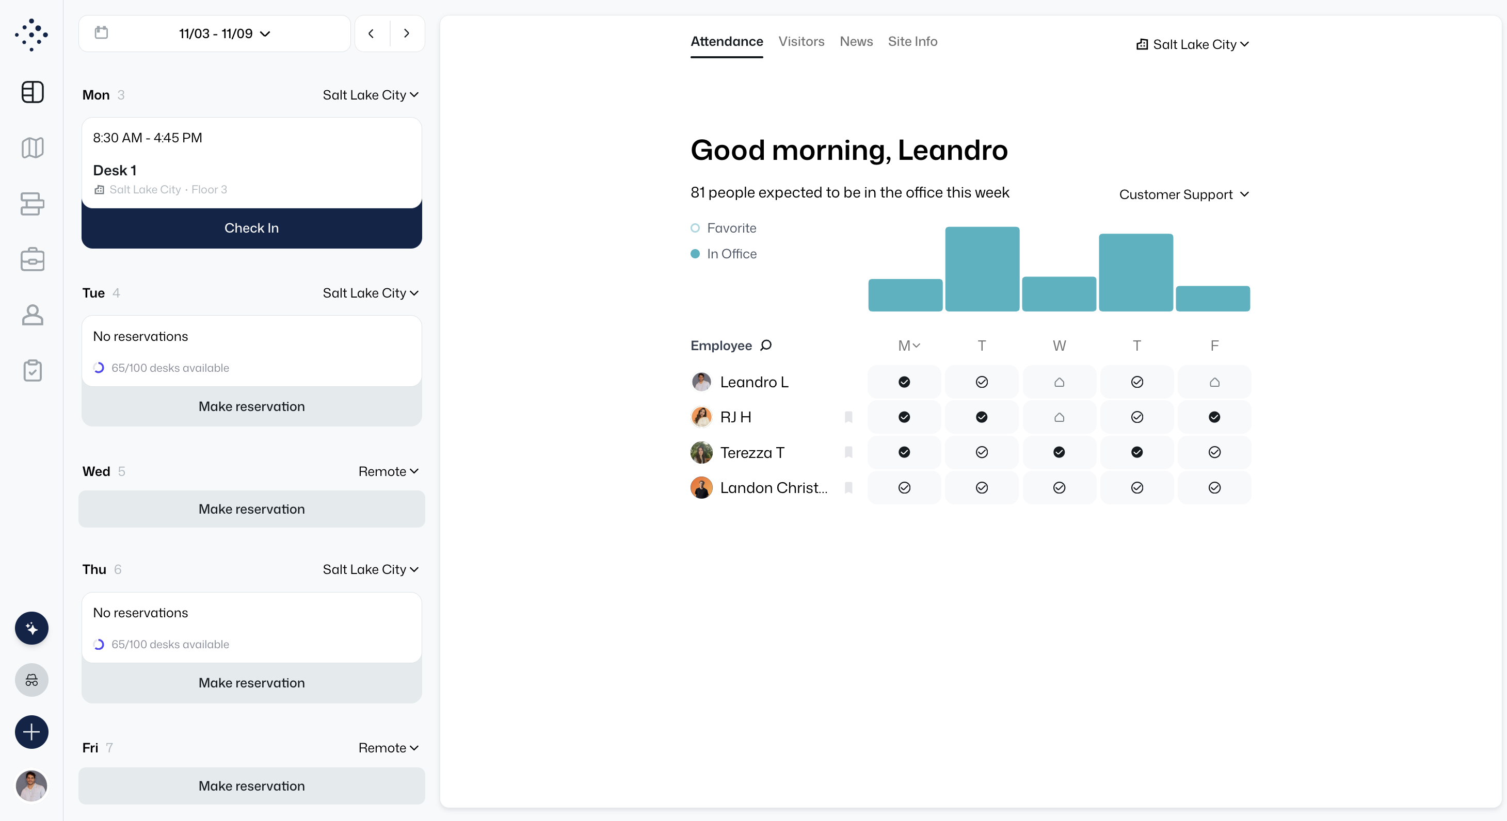The height and width of the screenshot is (821, 1507).
Task: Click Make reservation for Tuesday
Action: click(x=251, y=406)
